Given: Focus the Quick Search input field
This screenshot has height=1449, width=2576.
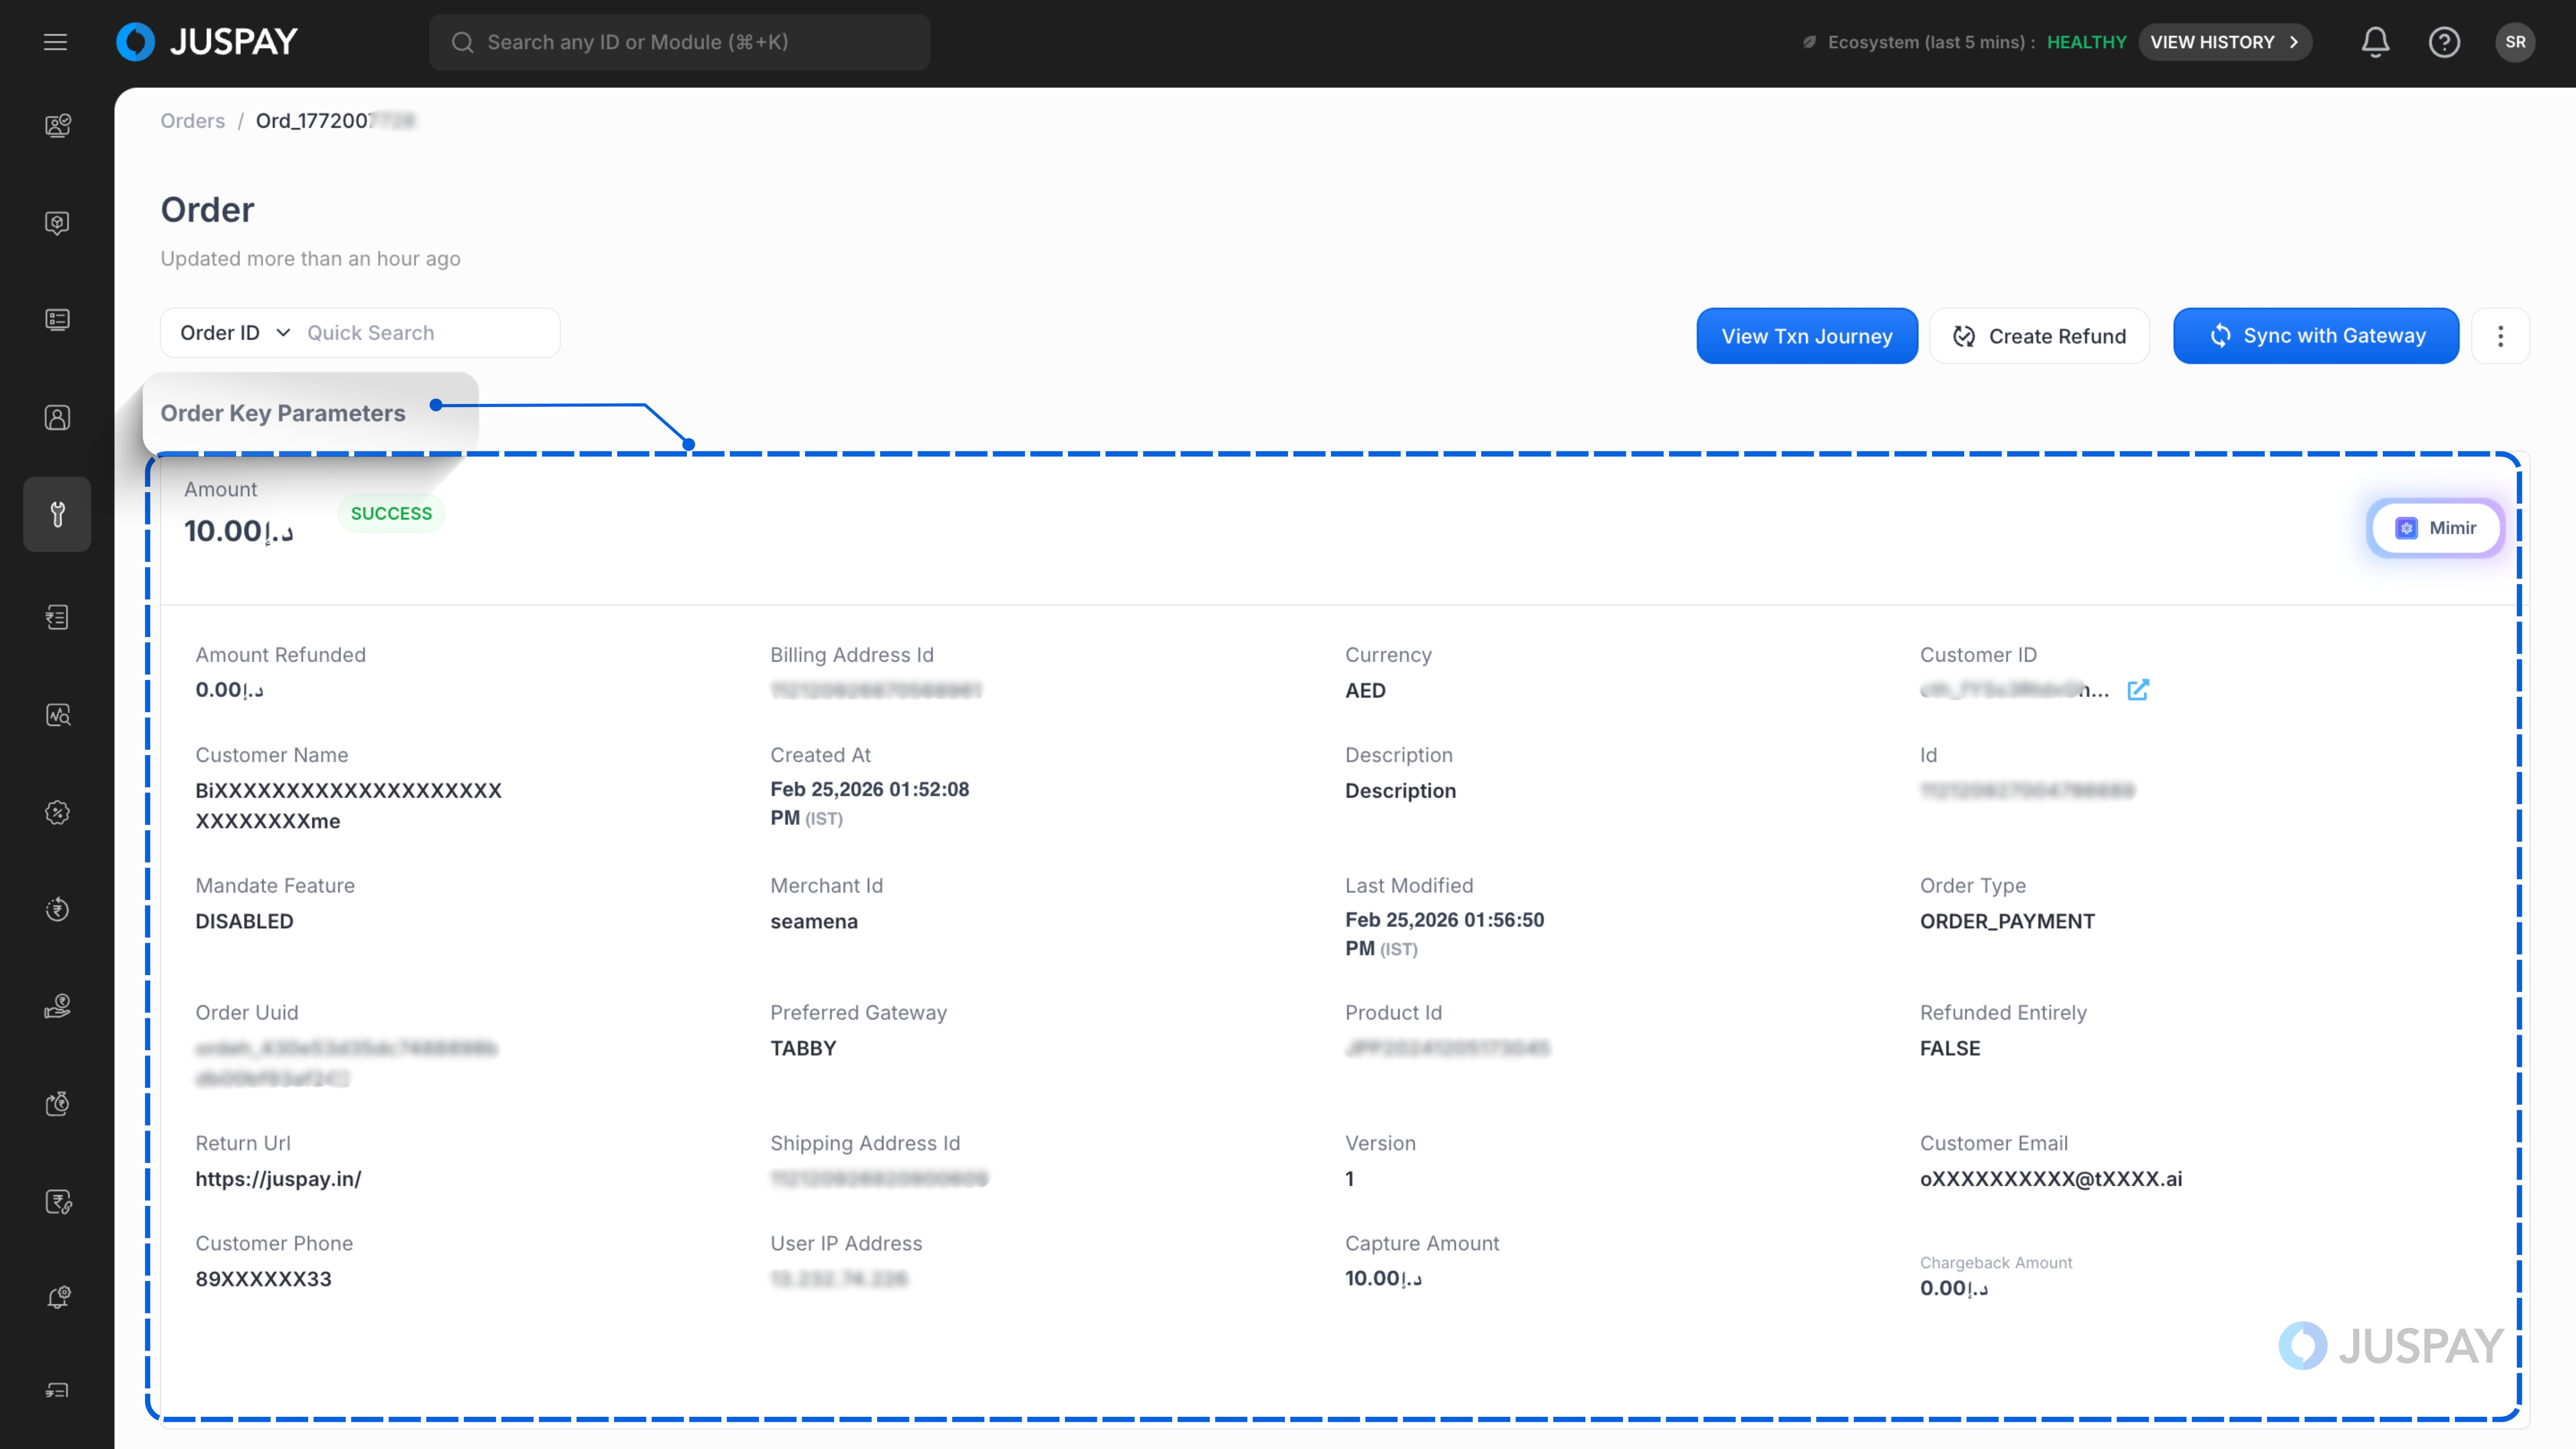Looking at the screenshot, I should [x=428, y=333].
